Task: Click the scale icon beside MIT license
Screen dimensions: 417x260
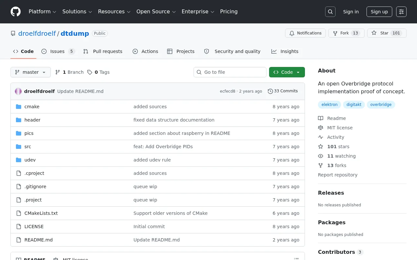Action: pos(321,128)
